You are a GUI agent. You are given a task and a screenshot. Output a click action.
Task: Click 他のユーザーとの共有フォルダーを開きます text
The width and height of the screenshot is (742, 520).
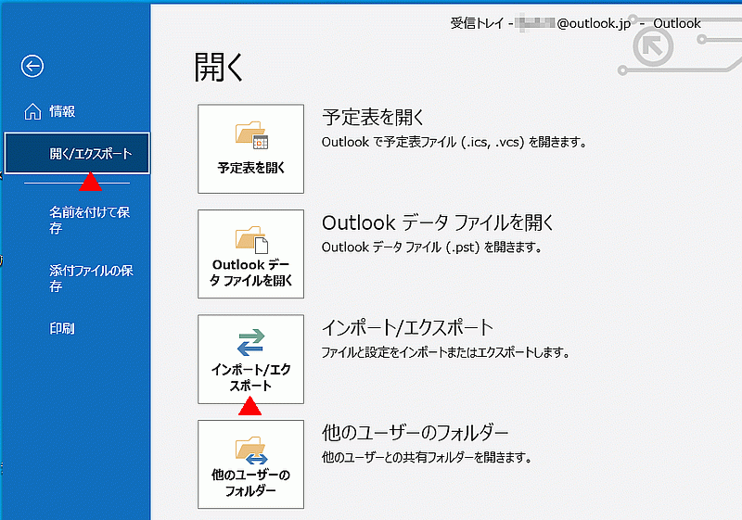pyautogui.click(x=428, y=457)
